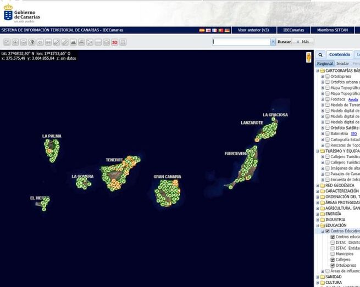Enable the Municipios layer checkbox

(x=333, y=254)
